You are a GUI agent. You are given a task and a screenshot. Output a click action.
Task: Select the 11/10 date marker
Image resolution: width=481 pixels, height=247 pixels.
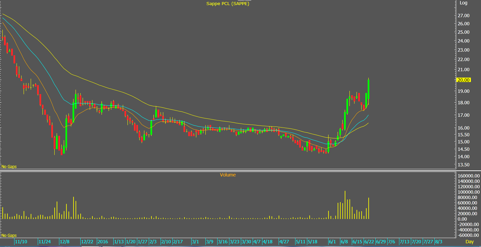(21, 242)
